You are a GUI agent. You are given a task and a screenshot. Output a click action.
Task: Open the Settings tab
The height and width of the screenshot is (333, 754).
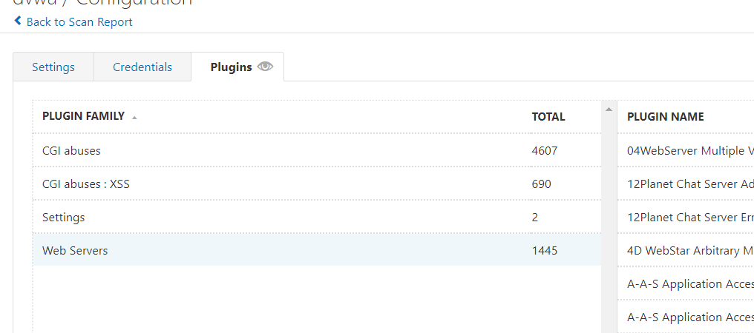pos(53,67)
